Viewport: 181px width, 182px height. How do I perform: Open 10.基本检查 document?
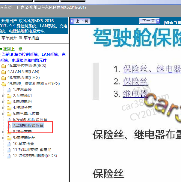pyautogui.click(x=23, y=144)
